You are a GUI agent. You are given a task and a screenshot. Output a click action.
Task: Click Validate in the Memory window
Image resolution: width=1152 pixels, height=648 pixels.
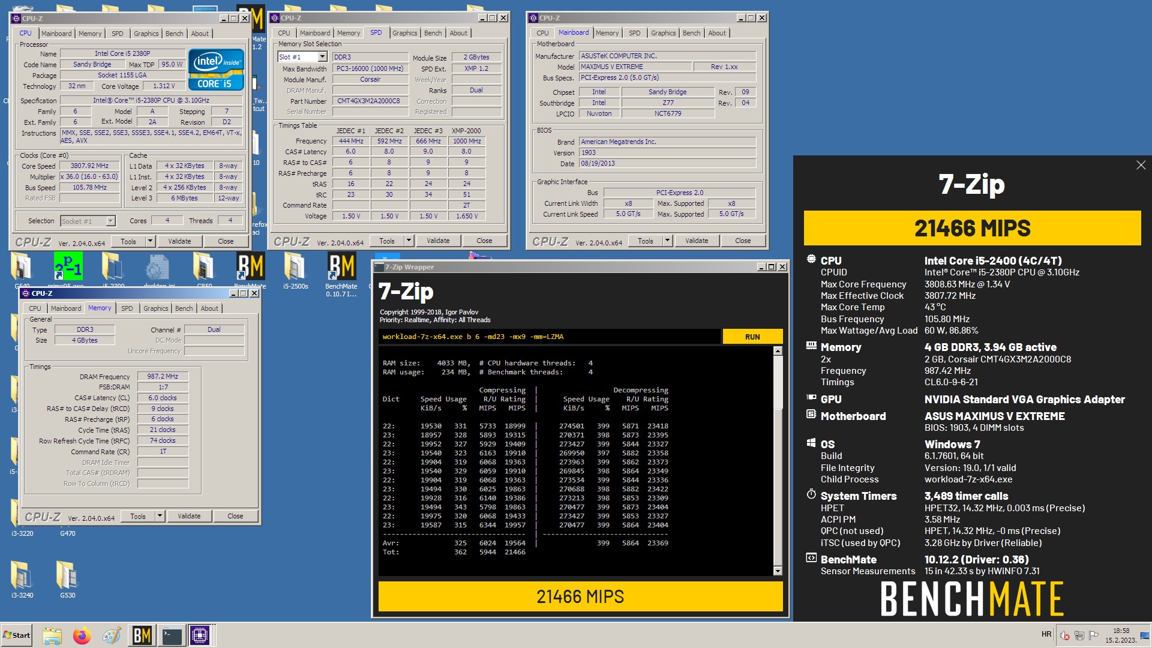click(x=189, y=516)
